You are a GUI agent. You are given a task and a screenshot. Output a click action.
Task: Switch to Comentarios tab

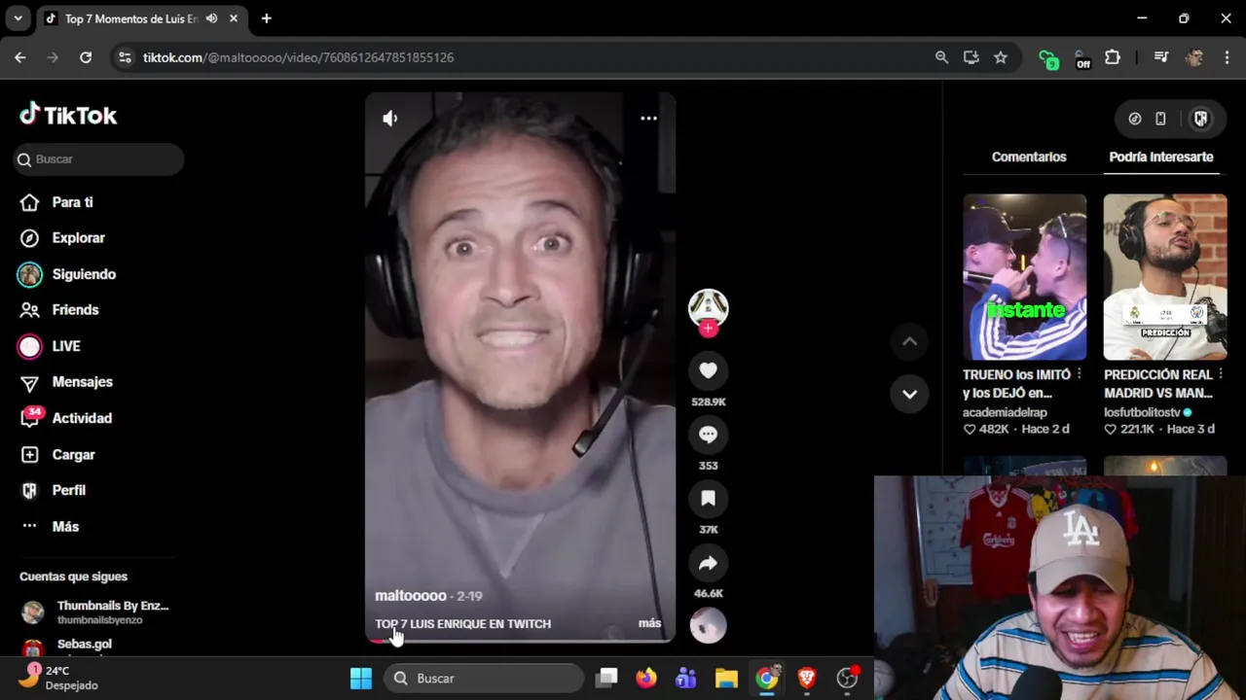point(1029,157)
